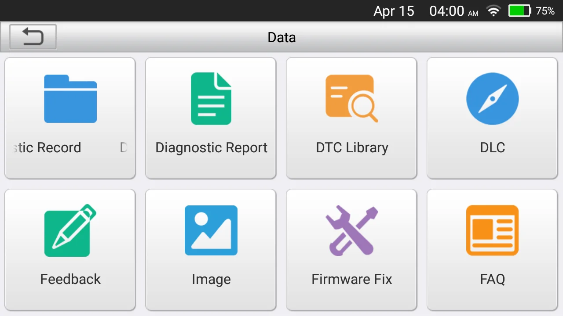
Task: Tap the battery indicator icon
Action: [x=520, y=11]
